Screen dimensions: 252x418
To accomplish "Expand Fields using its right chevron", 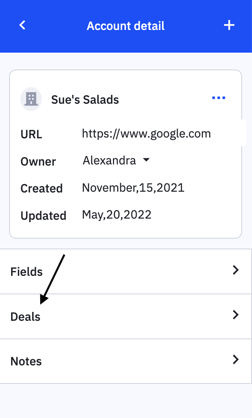I will pyautogui.click(x=236, y=270).
